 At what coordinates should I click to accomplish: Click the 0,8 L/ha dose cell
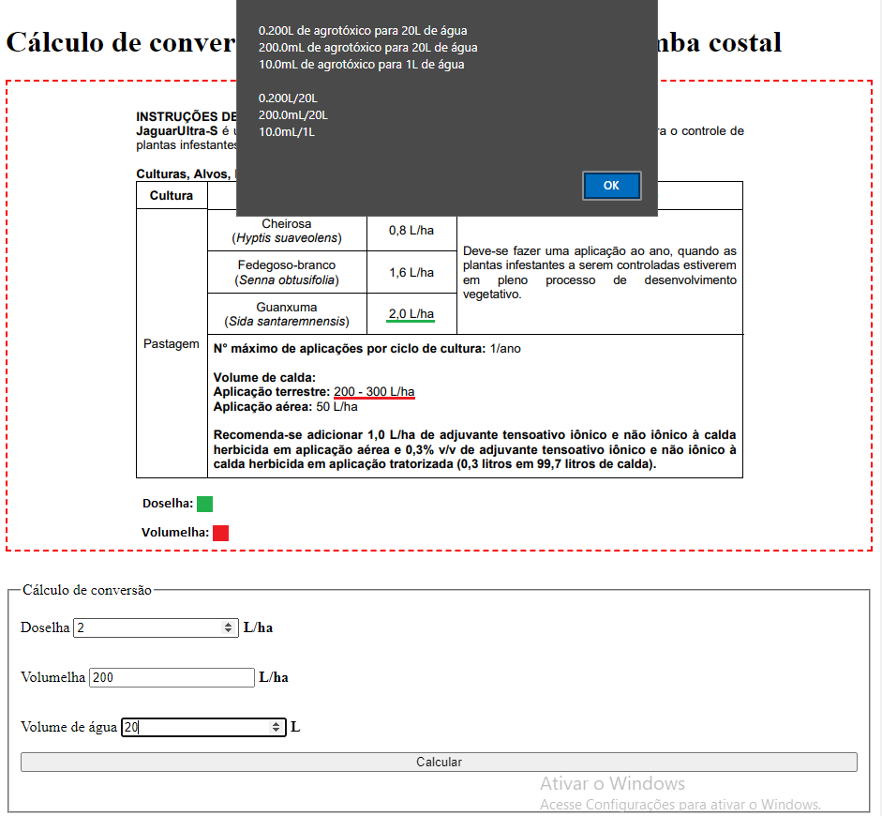coord(411,230)
